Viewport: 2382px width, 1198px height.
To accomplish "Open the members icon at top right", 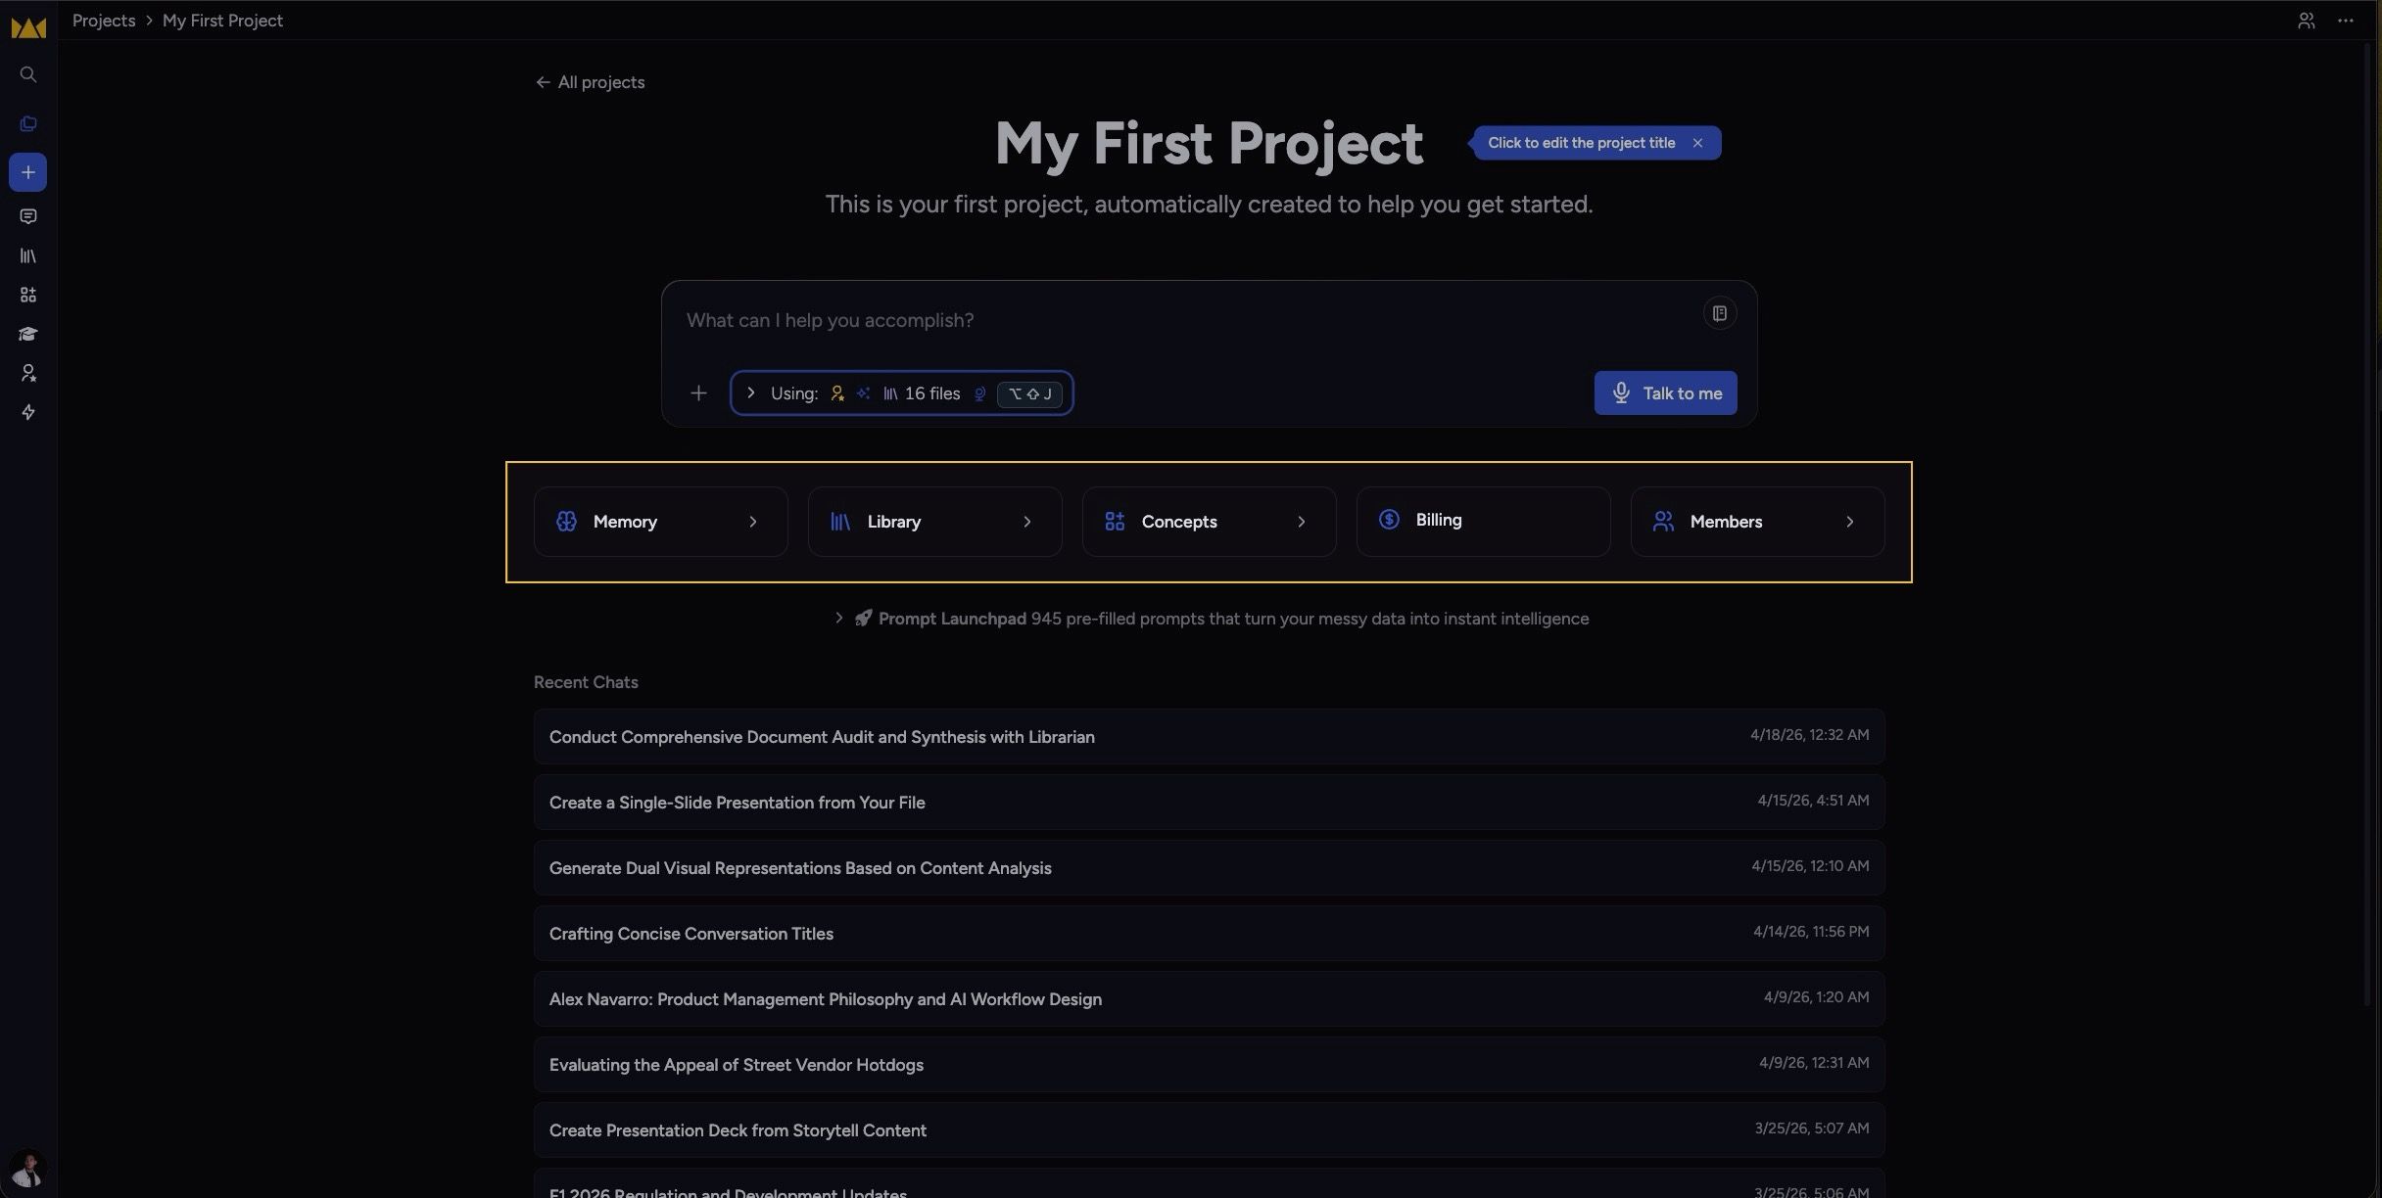I will pyautogui.click(x=2306, y=21).
